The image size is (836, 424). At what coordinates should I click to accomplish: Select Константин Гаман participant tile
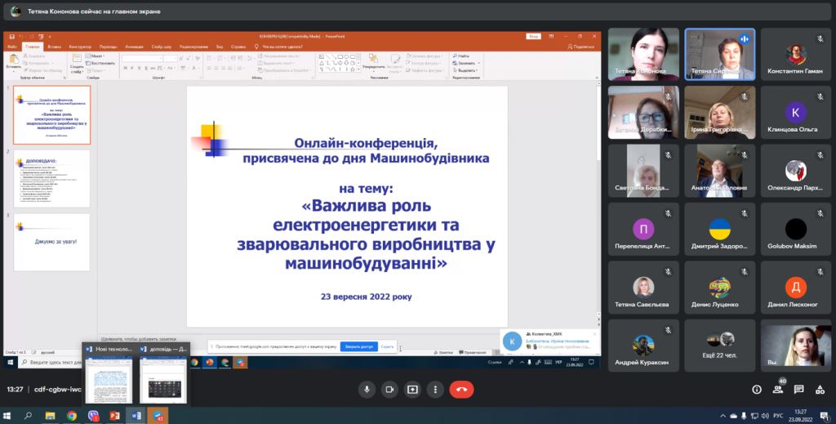[795, 55]
